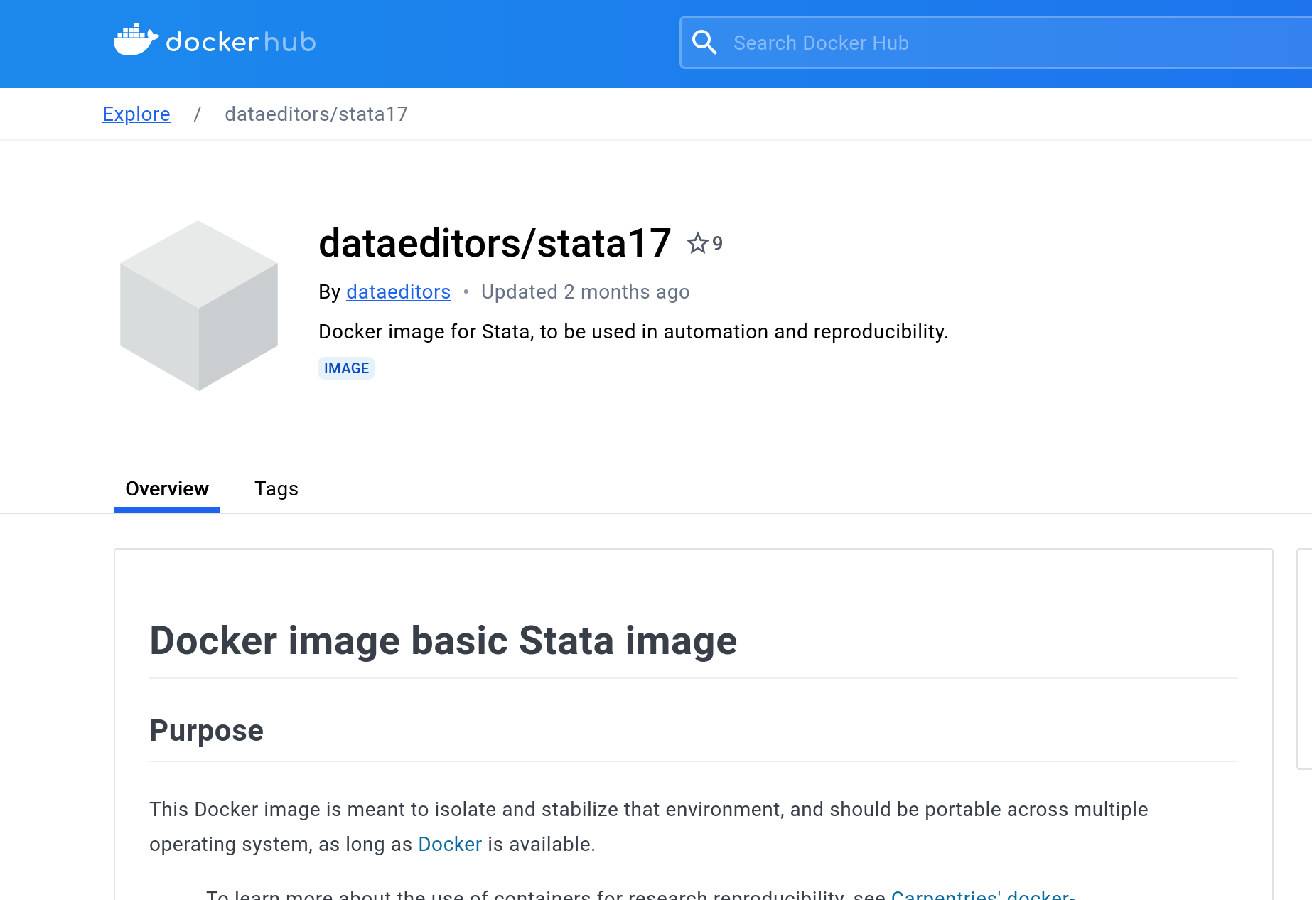Click the Docker Hub whale logo

[x=137, y=39]
